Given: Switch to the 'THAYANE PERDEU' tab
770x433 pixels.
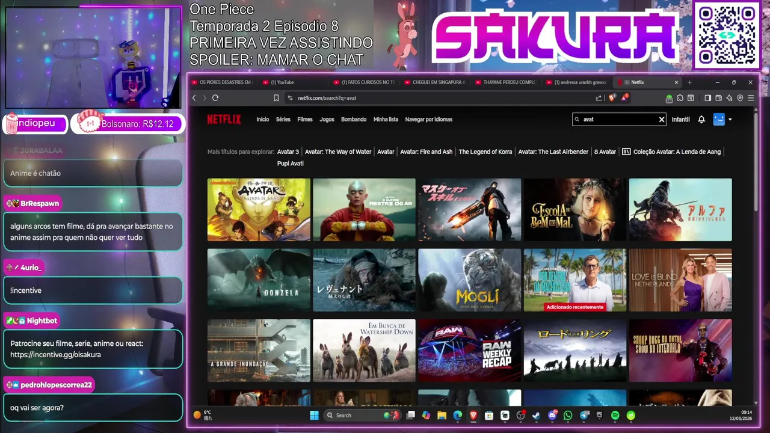Looking at the screenshot, I should (507, 82).
